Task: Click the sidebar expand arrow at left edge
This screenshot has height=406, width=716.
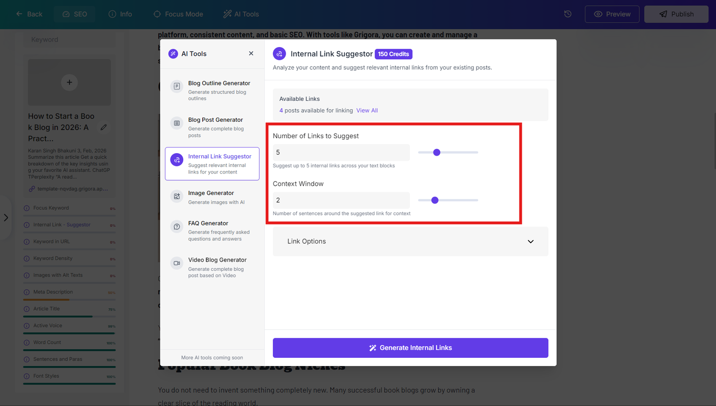Action: pyautogui.click(x=6, y=218)
